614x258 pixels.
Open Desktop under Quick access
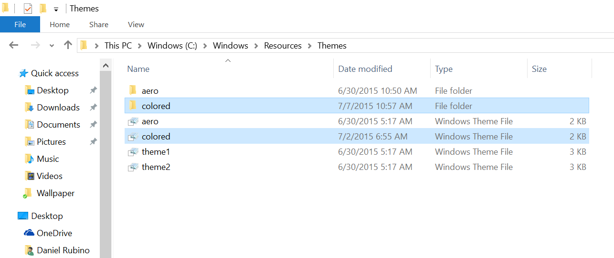53,90
